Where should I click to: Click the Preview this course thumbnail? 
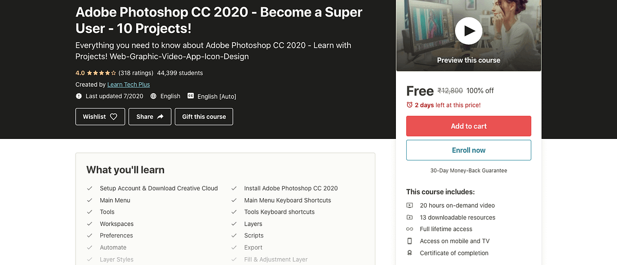(468, 36)
